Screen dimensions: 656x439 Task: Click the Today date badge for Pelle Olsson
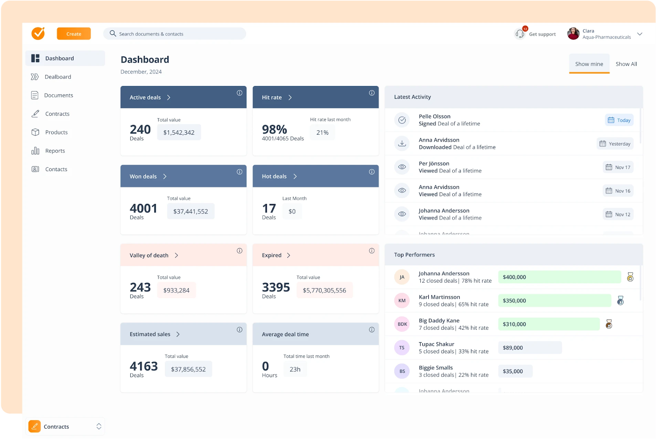(619, 120)
